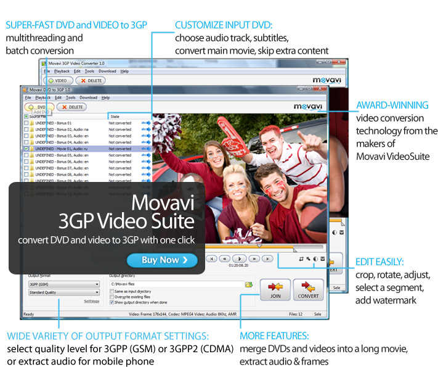Toggle select-all checkbox in Source File header
The width and height of the screenshot is (438, 367).
pos(26,117)
